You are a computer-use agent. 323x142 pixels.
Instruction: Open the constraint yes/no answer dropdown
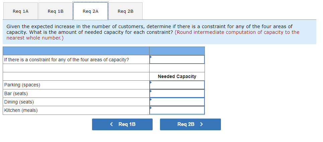pos(177,60)
